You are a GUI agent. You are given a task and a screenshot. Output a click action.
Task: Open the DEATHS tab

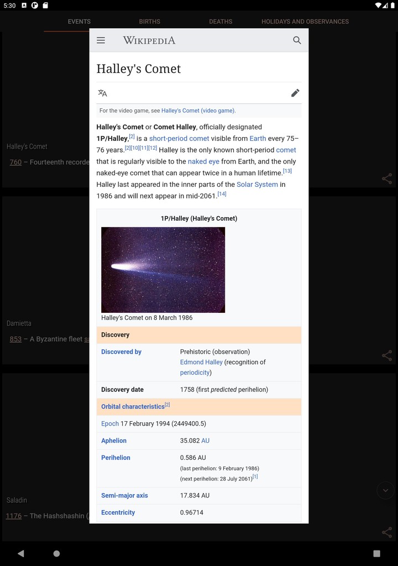click(x=221, y=22)
